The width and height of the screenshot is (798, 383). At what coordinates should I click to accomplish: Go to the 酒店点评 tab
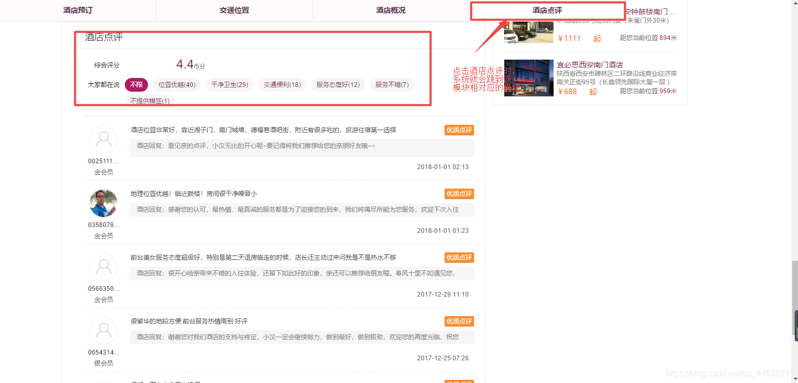click(x=547, y=10)
